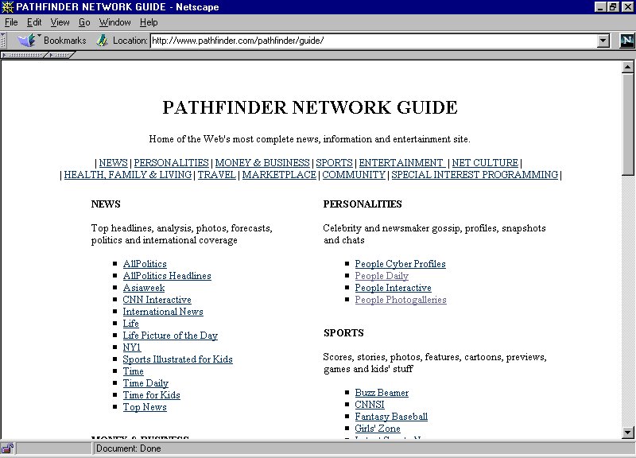Click the bold SPORTS section heading
This screenshot has height=458, width=636.
click(343, 333)
